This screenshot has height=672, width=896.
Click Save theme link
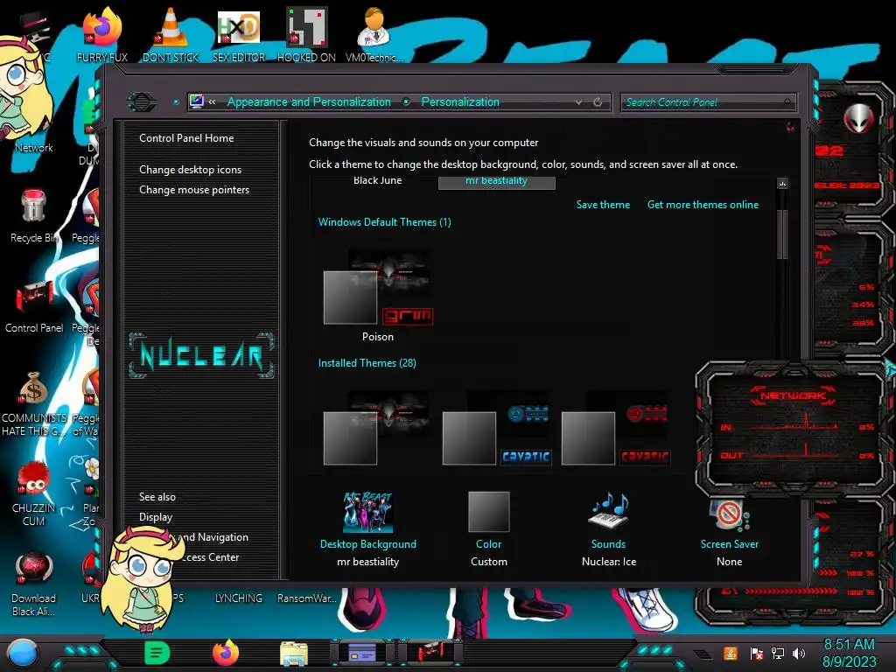pos(603,205)
